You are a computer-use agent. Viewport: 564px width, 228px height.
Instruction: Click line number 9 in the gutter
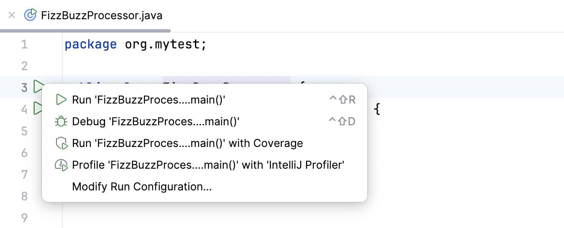coord(24,218)
